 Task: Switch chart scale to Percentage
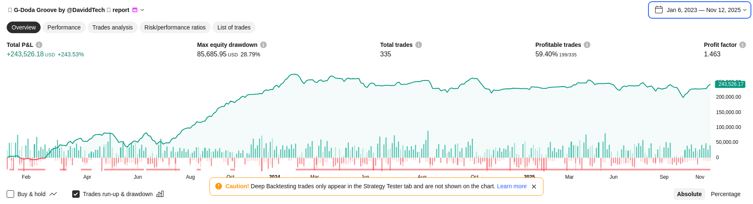click(725, 194)
